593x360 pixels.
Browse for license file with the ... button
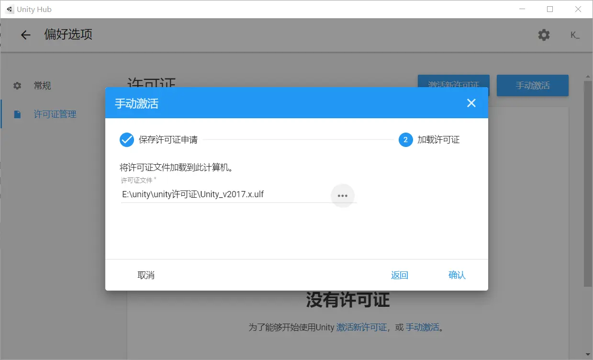[342, 195]
